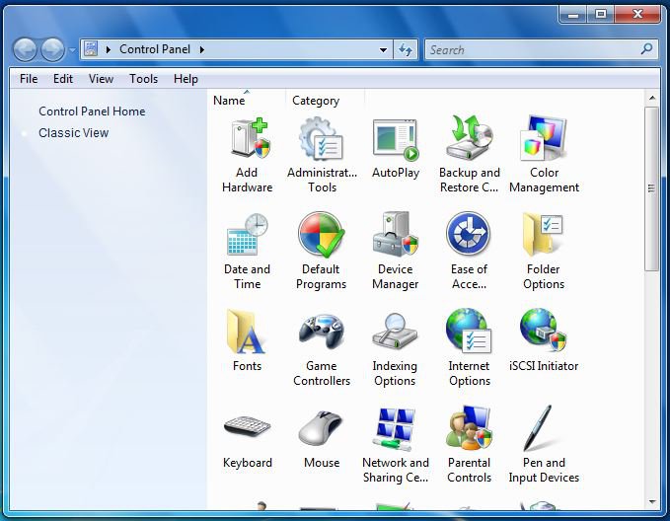This screenshot has height=521, width=670.
Task: Click the address bar Control Panel icon
Action: [91, 49]
